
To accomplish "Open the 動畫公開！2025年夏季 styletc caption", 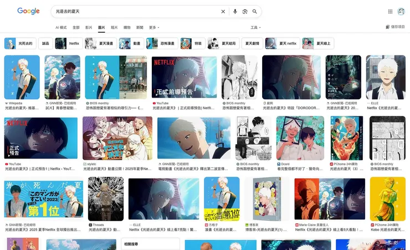I will [117, 169].
